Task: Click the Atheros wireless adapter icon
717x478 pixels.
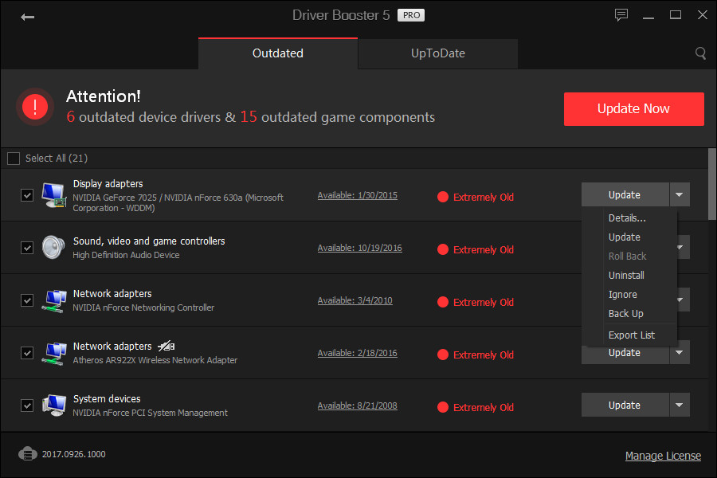Action: tap(53, 353)
